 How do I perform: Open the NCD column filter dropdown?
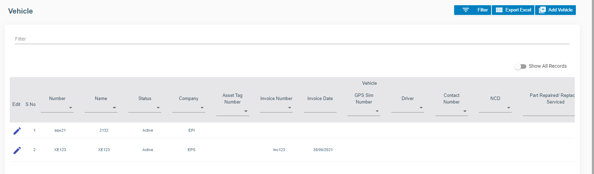click(509, 108)
